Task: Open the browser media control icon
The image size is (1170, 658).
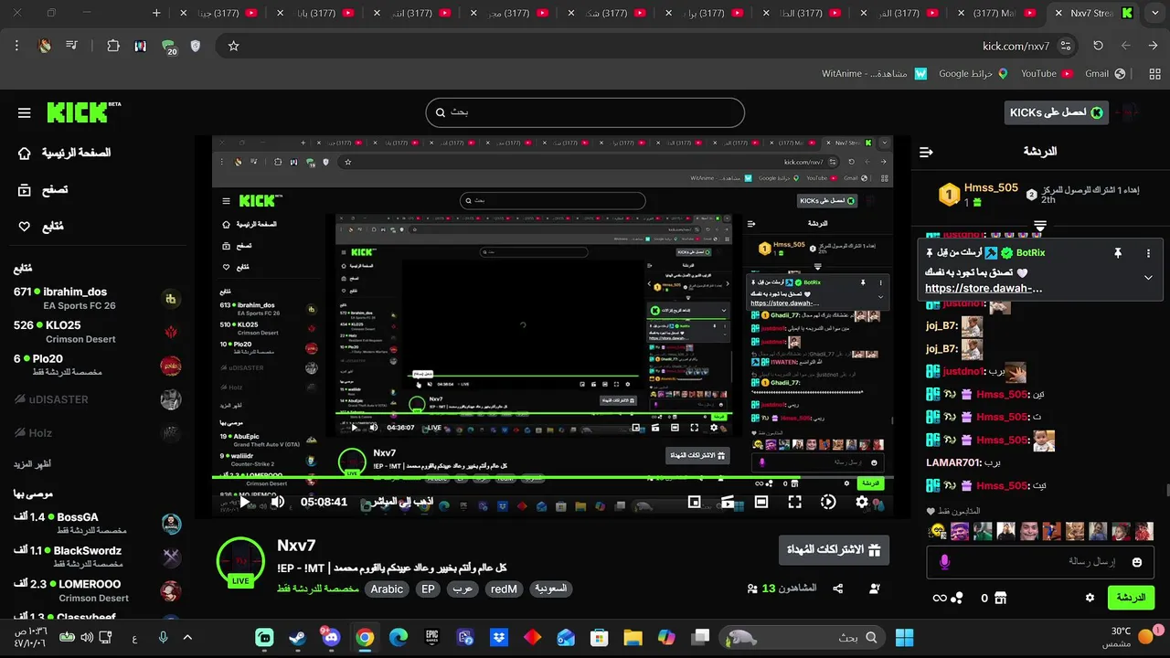Action: [x=72, y=46]
